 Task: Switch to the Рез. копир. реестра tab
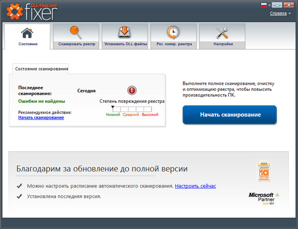point(173,44)
